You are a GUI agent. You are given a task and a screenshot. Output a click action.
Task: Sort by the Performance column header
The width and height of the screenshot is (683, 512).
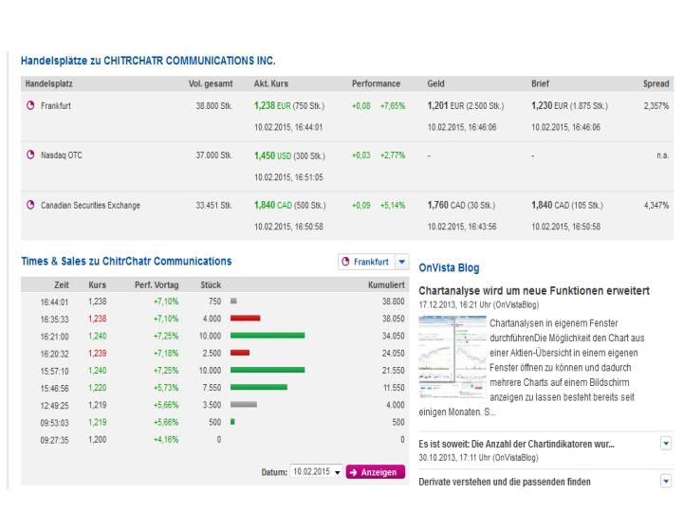376,83
